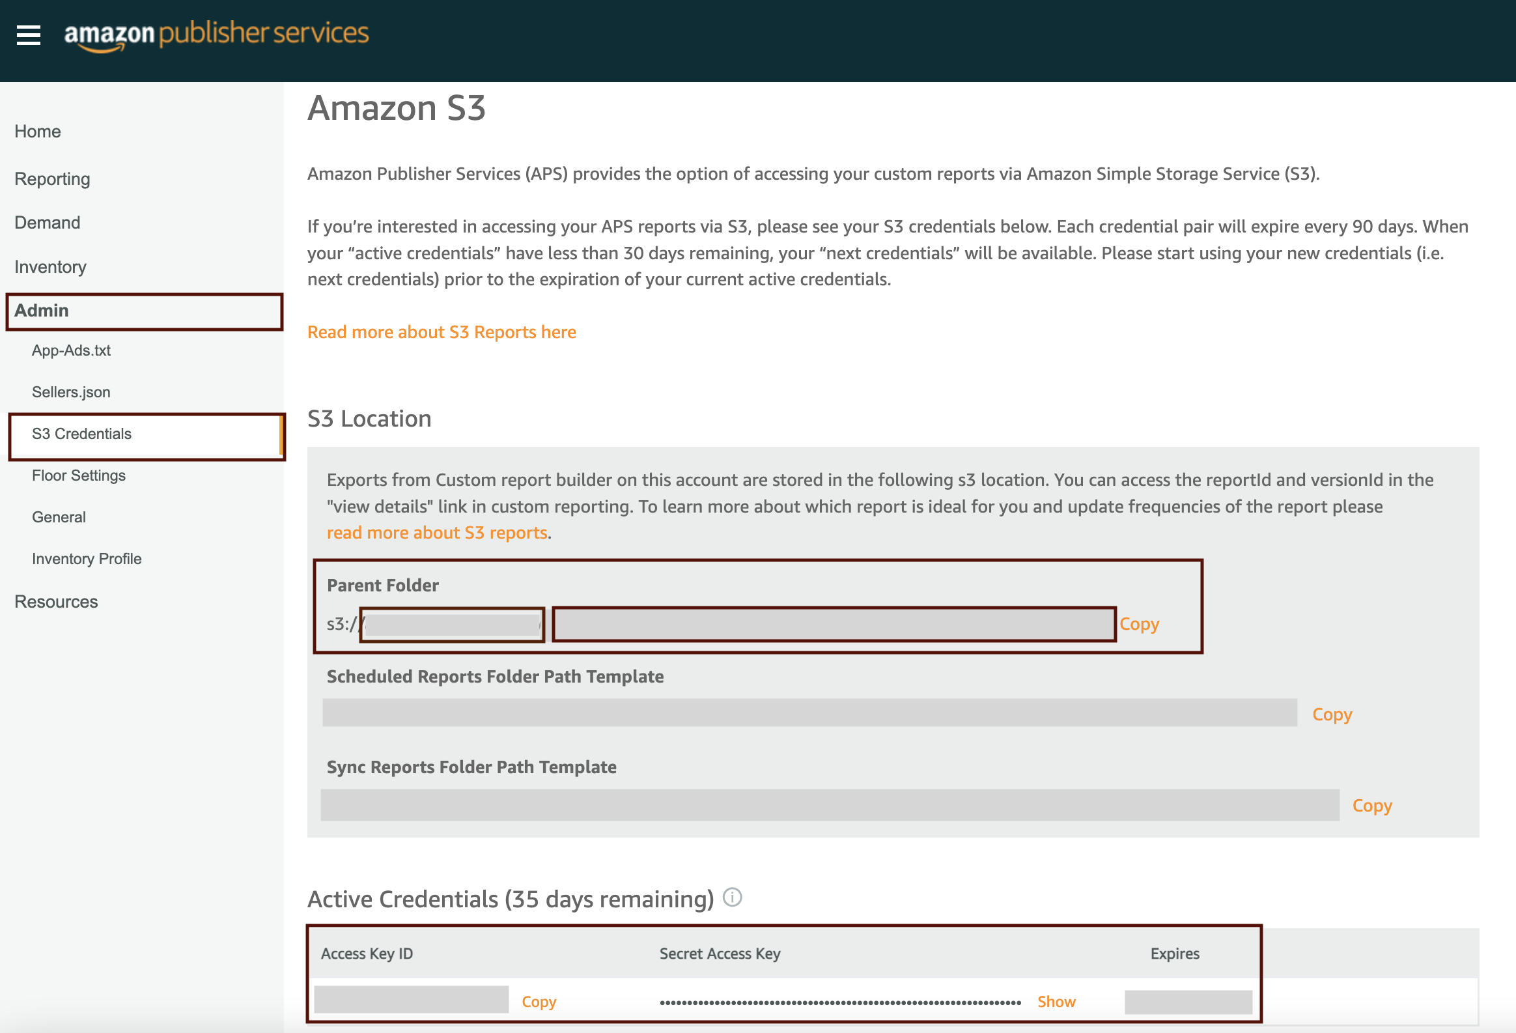Open the Read more about S3 Reports link
Screen dimensions: 1516x1033
click(x=442, y=332)
